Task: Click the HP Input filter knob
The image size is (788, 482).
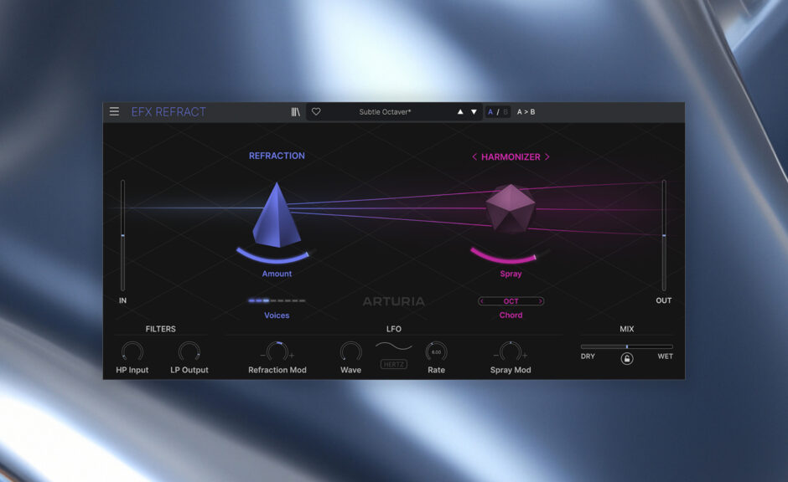Action: click(x=132, y=351)
